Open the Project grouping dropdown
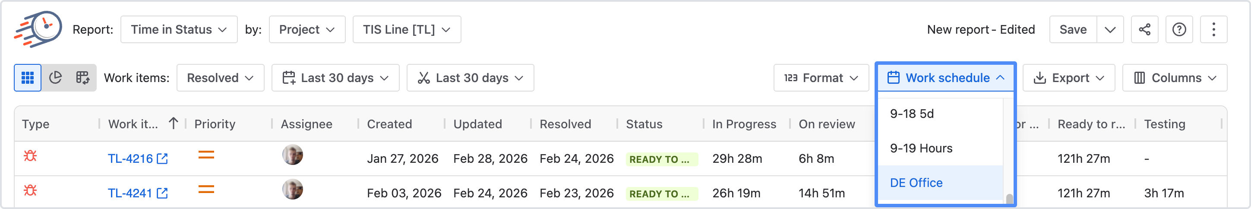The image size is (1251, 209). point(307,30)
